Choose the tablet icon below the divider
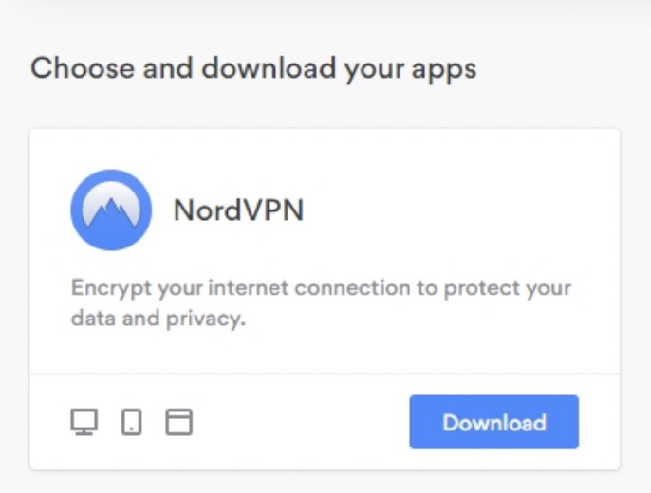Image resolution: width=651 pixels, height=493 pixels. (x=132, y=422)
